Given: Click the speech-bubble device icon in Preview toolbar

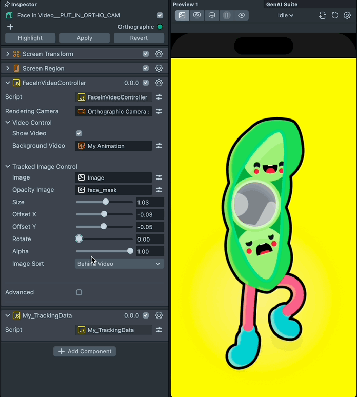Looking at the screenshot, I should click(212, 15).
